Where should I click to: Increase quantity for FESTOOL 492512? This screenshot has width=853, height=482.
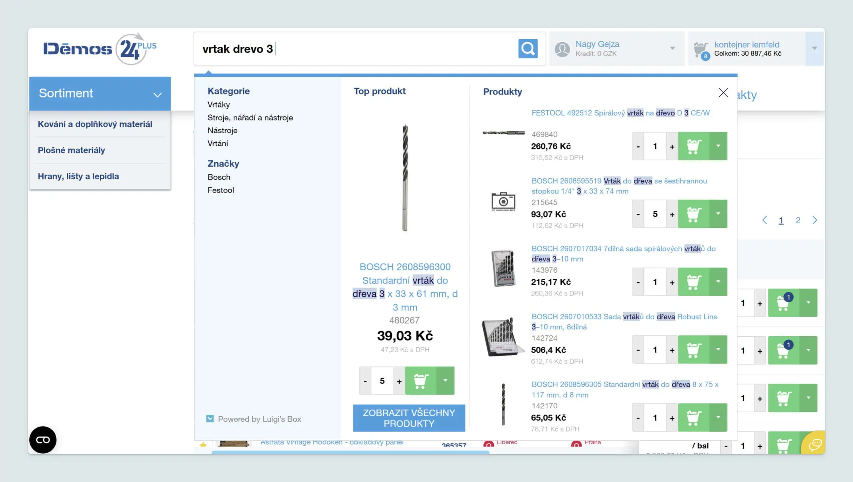[672, 146]
